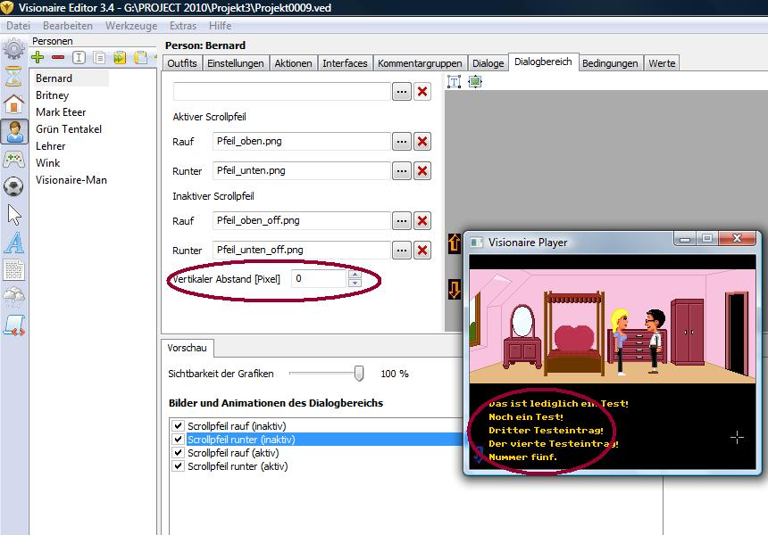The image size is (768, 535).
Task: Browse file for Pfeil_unten_off.png field
Action: [402, 251]
